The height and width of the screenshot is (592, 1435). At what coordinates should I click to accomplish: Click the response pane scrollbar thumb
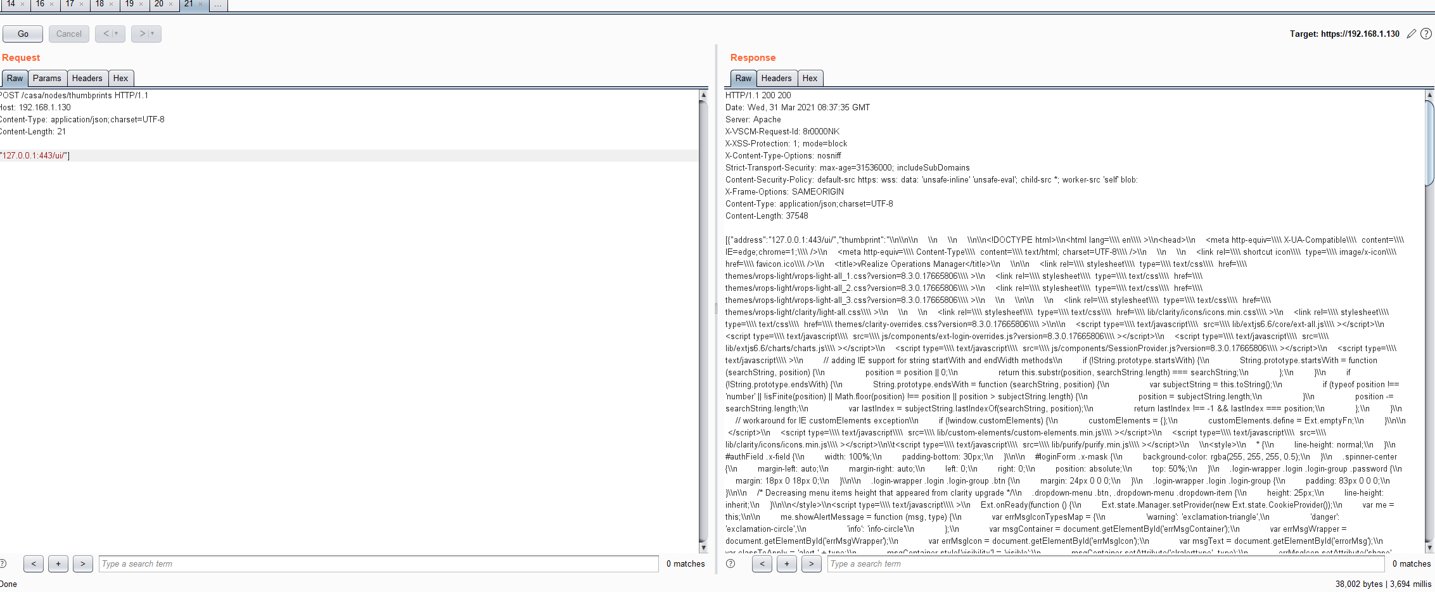(1429, 143)
